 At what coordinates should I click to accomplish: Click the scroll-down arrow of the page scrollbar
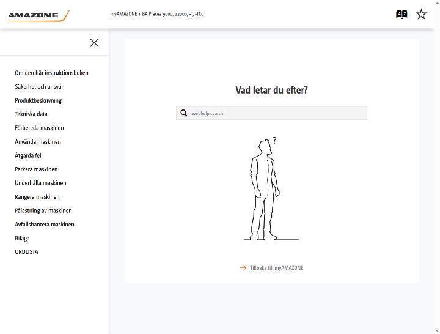click(x=437, y=332)
